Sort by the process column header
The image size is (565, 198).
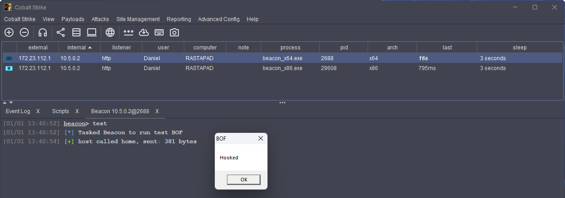(290, 47)
